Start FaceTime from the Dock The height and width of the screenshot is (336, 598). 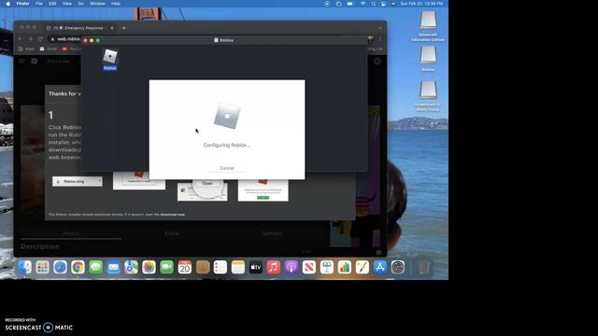point(166,268)
